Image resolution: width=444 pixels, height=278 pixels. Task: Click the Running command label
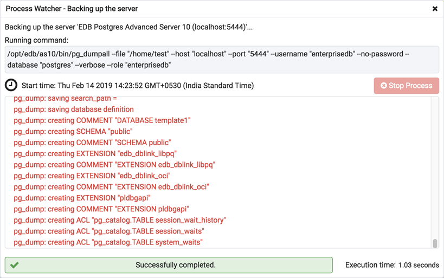(x=37, y=40)
